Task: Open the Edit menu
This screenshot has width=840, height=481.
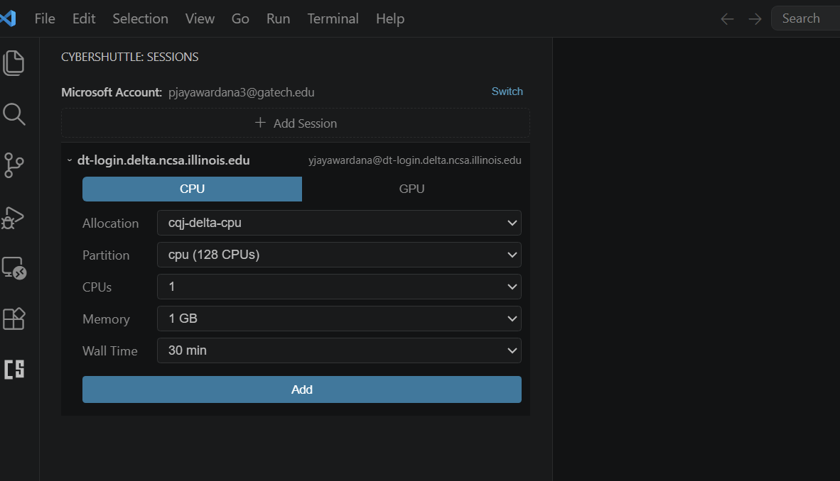Action: point(84,18)
